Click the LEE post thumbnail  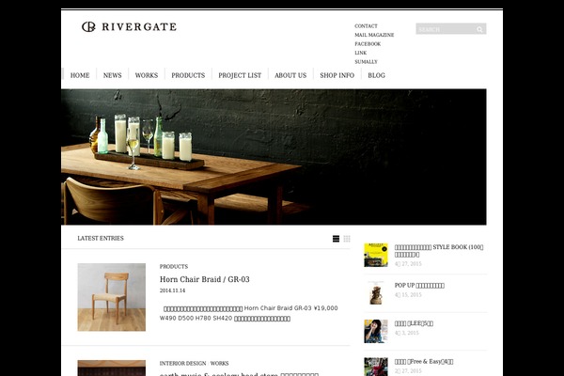pyautogui.click(x=376, y=331)
